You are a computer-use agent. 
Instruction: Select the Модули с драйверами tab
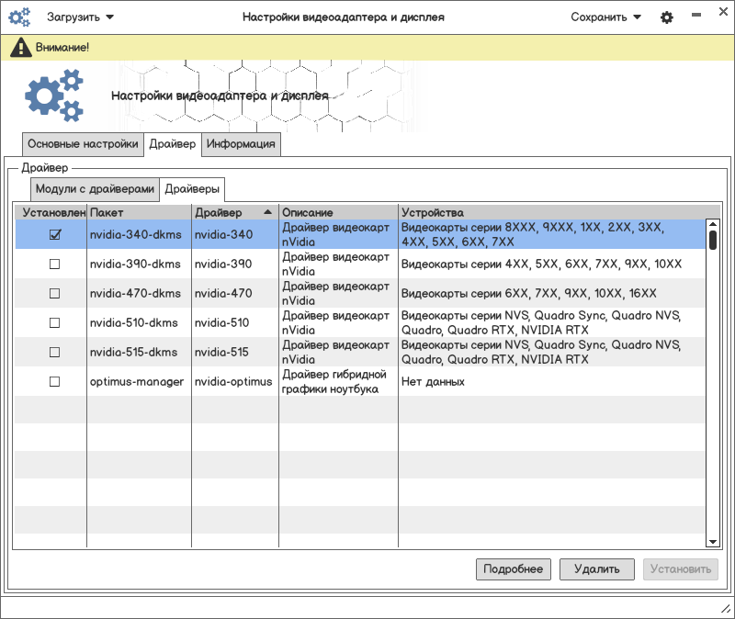click(95, 189)
